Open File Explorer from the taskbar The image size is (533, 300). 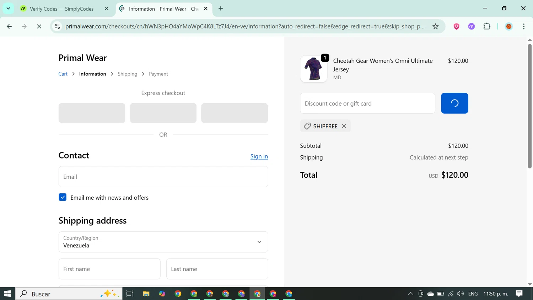click(146, 294)
